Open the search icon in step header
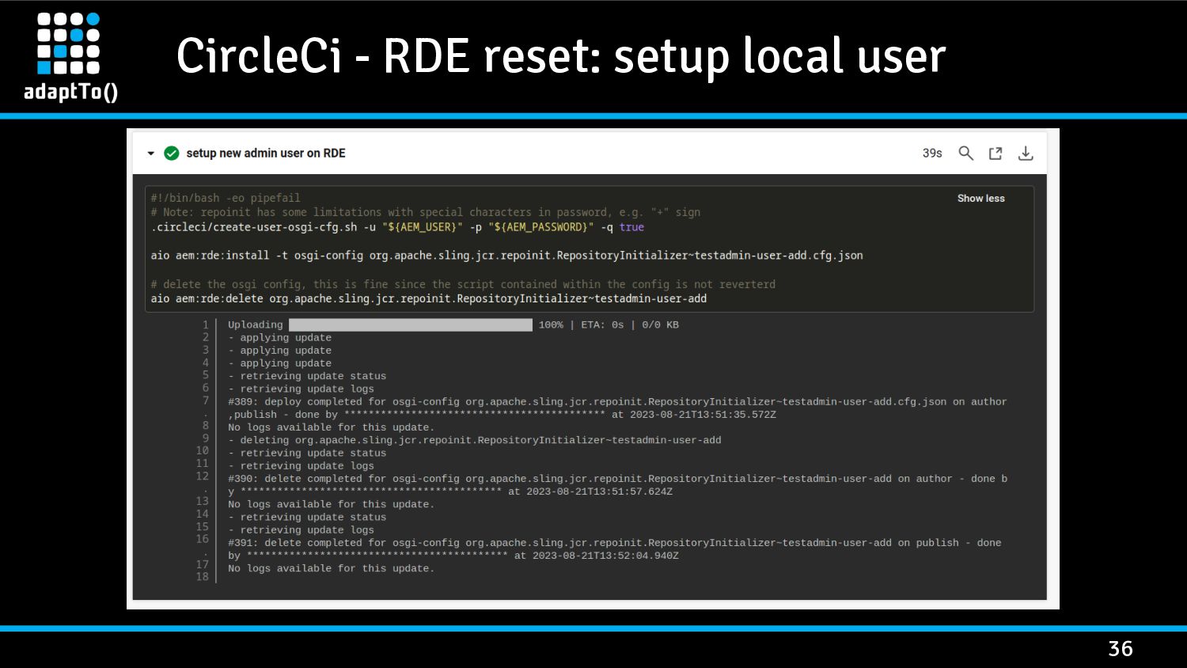Image resolution: width=1187 pixels, height=668 pixels. click(965, 153)
